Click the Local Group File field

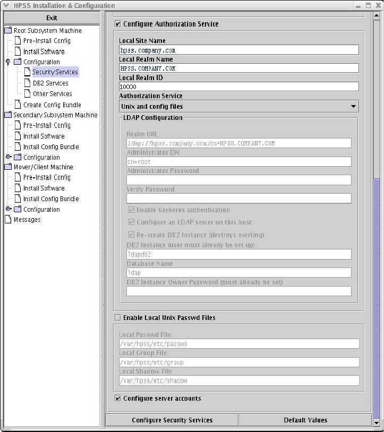click(x=239, y=362)
